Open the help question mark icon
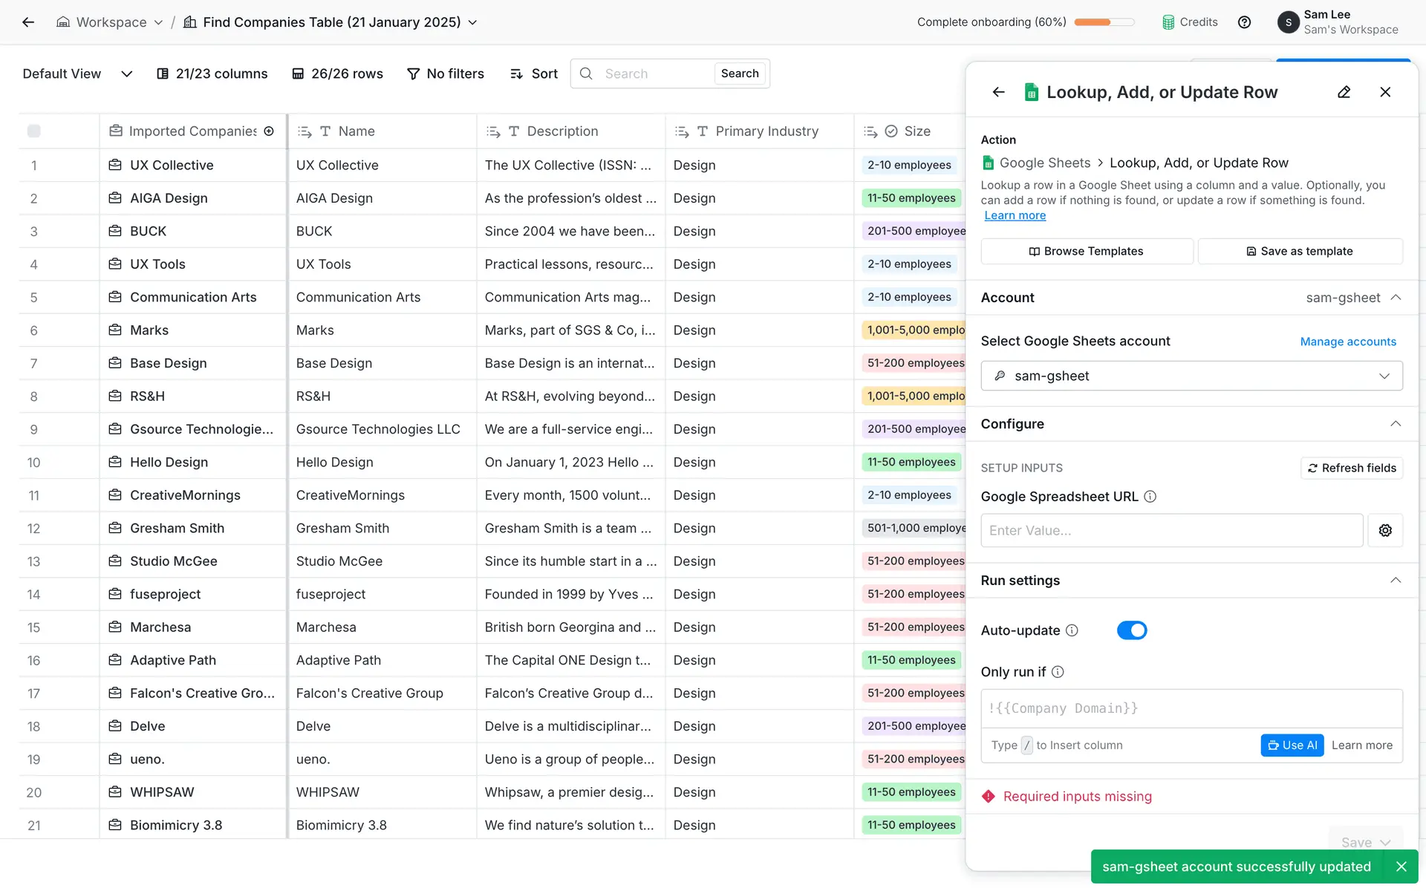The image size is (1426, 891). (x=1244, y=22)
